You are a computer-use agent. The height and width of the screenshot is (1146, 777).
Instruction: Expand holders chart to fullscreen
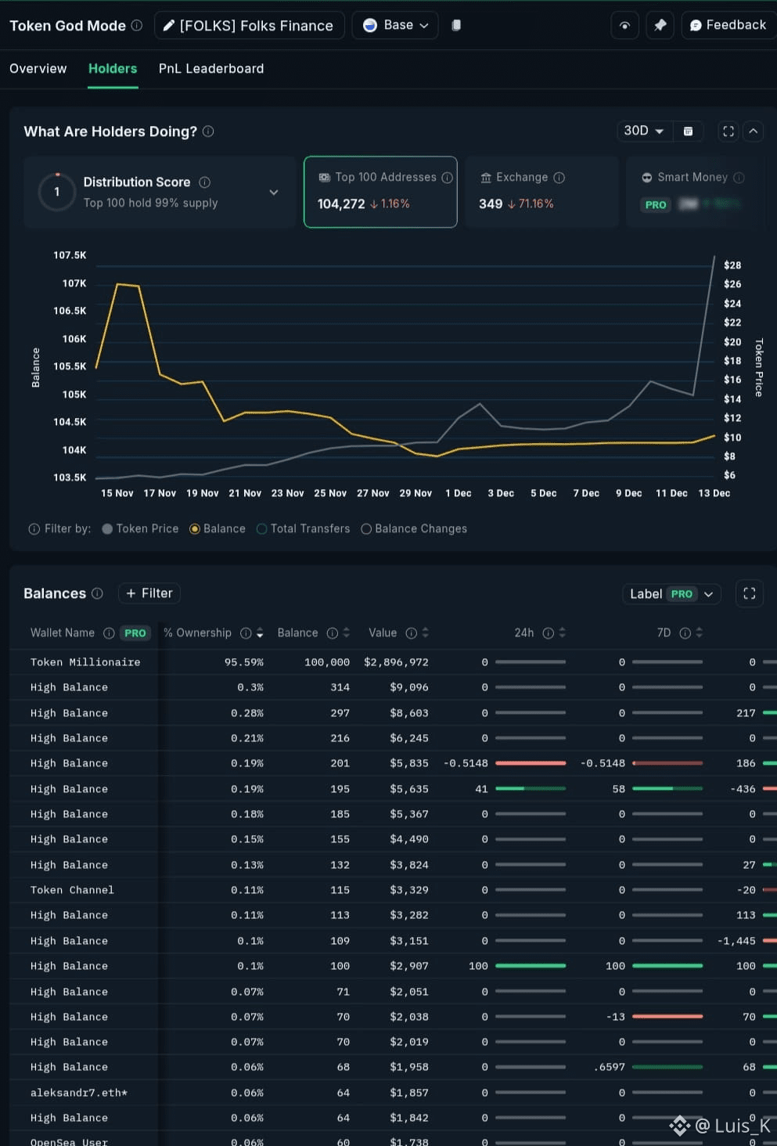[x=728, y=132]
